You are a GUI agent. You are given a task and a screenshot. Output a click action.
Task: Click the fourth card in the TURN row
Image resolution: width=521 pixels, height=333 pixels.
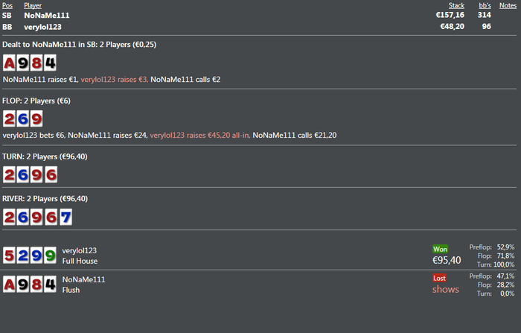[x=49, y=175]
